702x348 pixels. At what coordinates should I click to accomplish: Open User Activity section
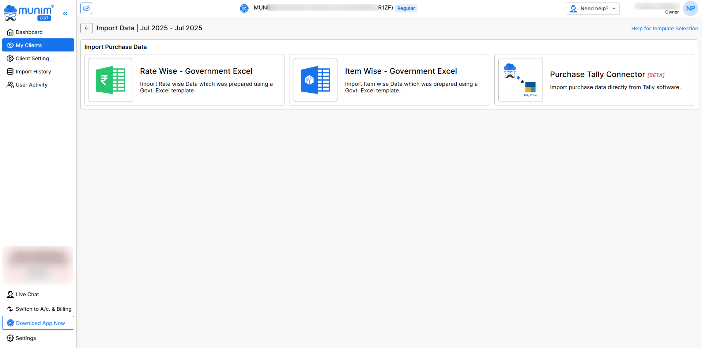point(31,85)
